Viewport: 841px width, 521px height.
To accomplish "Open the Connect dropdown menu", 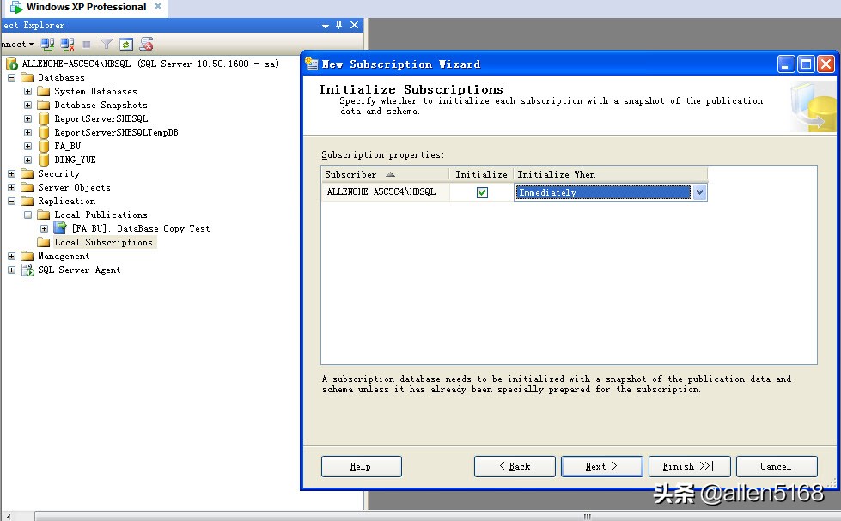I will (x=31, y=44).
